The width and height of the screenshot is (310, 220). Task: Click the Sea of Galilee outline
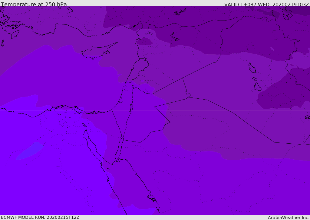point(133,87)
